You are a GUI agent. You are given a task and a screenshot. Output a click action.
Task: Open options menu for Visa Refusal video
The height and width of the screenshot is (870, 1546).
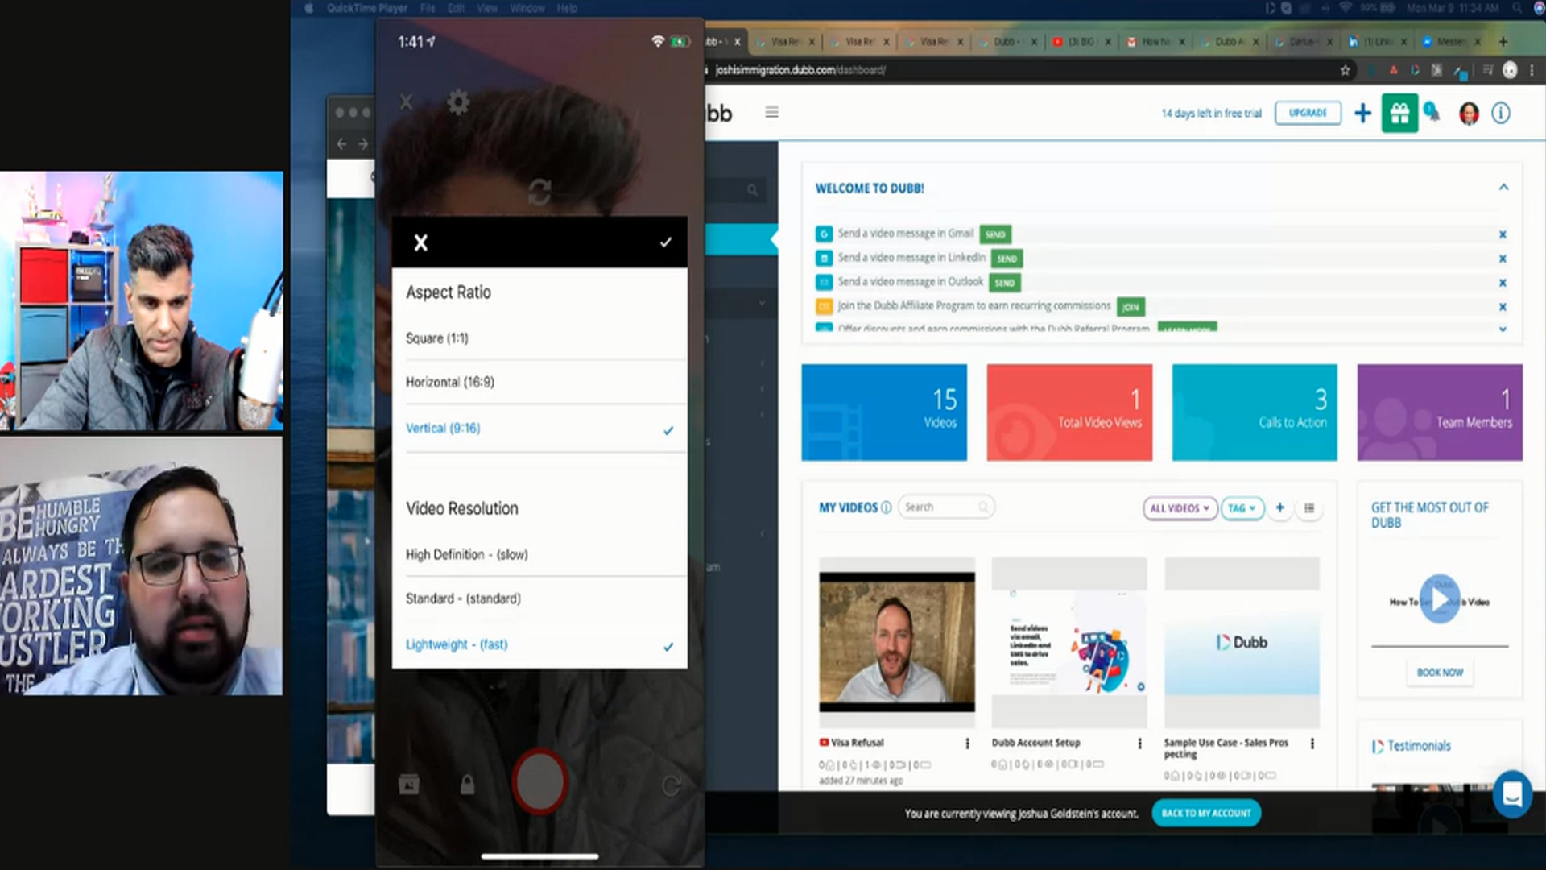click(967, 744)
